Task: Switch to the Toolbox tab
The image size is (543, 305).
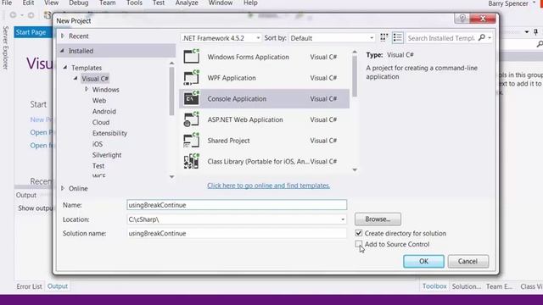Action: [434, 286]
